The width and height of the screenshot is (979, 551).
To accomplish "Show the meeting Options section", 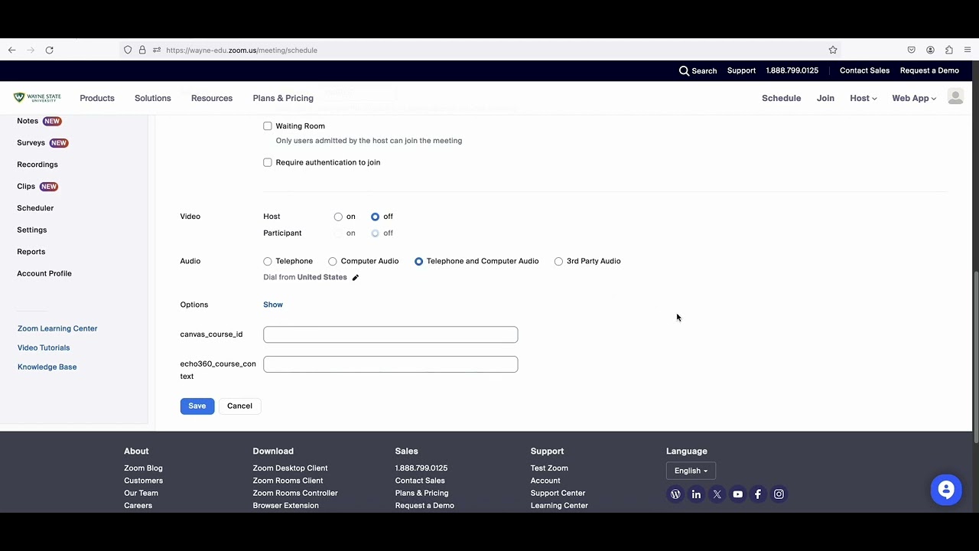I will 273,305.
